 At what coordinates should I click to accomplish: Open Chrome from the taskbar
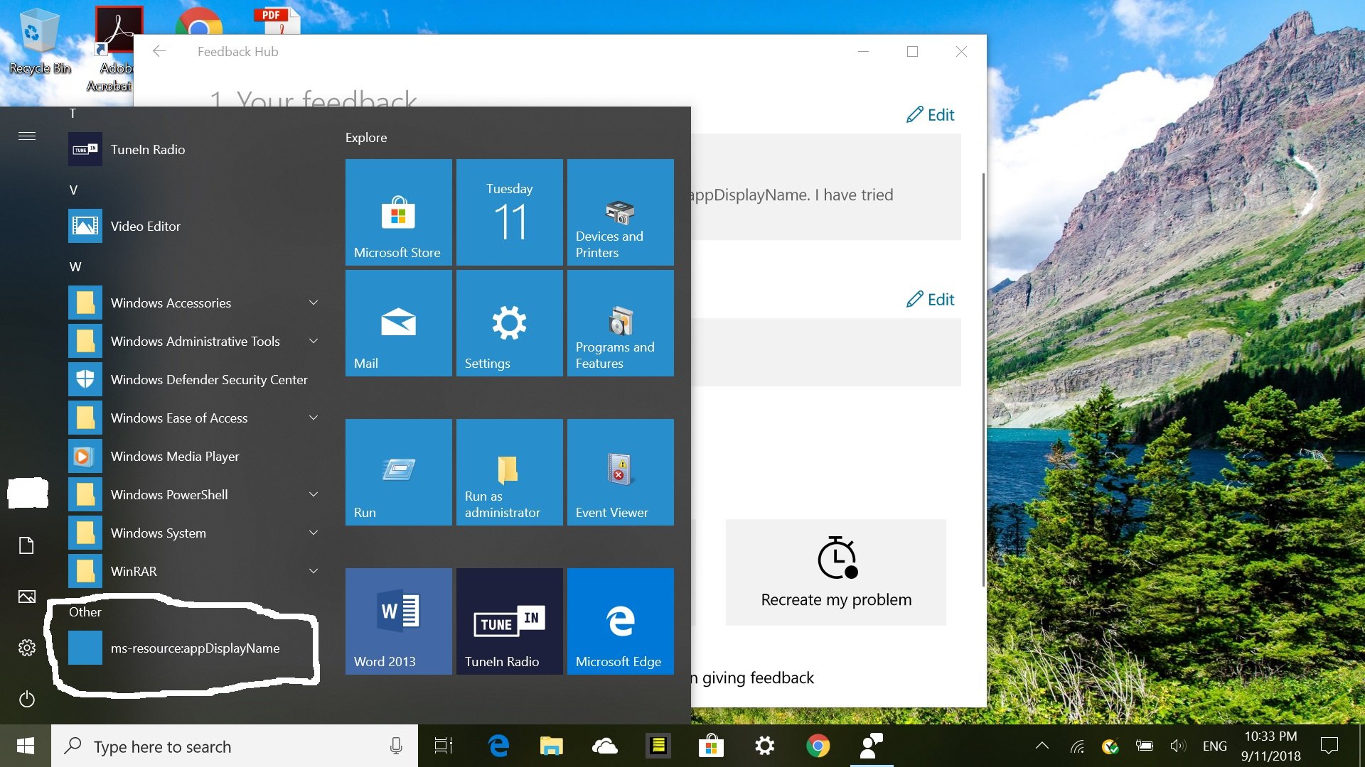[818, 746]
